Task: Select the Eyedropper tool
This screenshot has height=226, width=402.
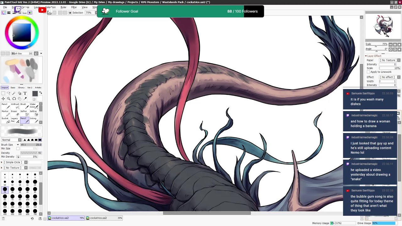Action: tap(25, 99)
